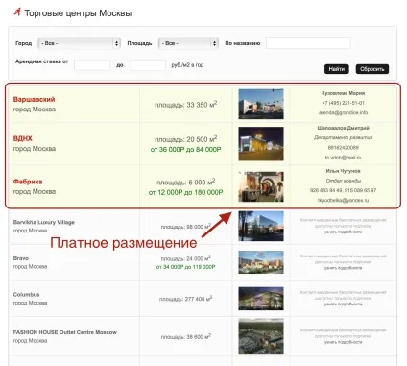Click the FASHION HOUSE Outlet thumbnail photo

pyautogui.click(x=261, y=336)
